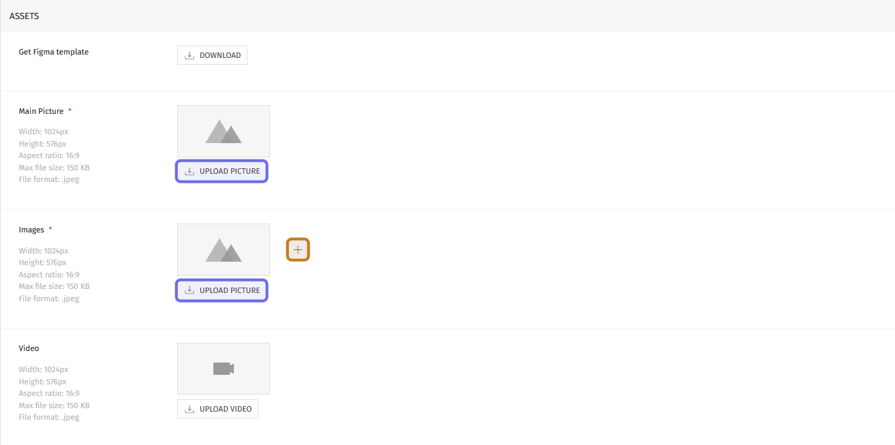Click 'Max file size: 150 KB' under Main Picture
Image resolution: width=895 pixels, height=445 pixels.
[55, 168]
